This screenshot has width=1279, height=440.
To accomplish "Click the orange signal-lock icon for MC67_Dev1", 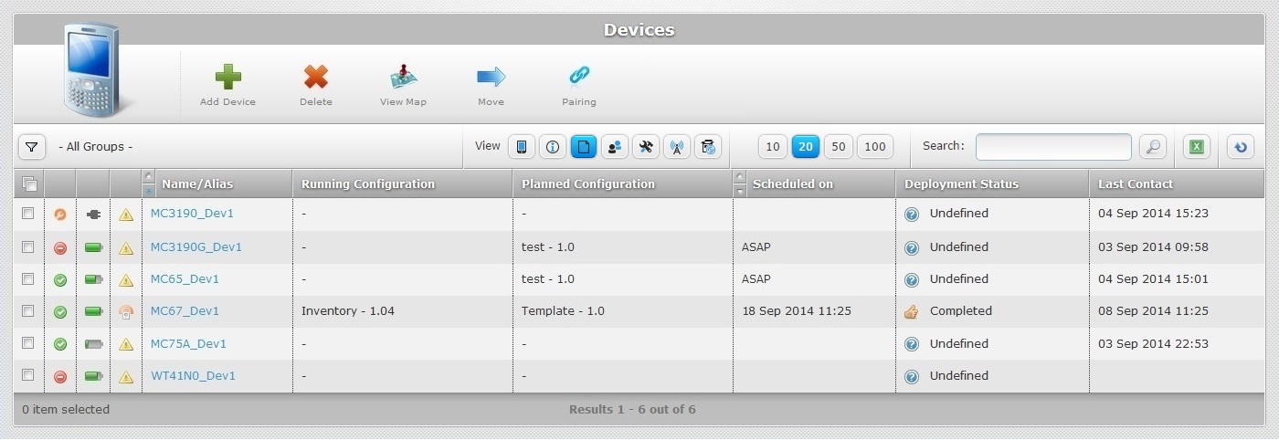I will [126, 312].
